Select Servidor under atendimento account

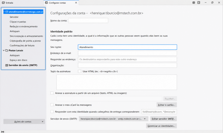pos(14,17)
